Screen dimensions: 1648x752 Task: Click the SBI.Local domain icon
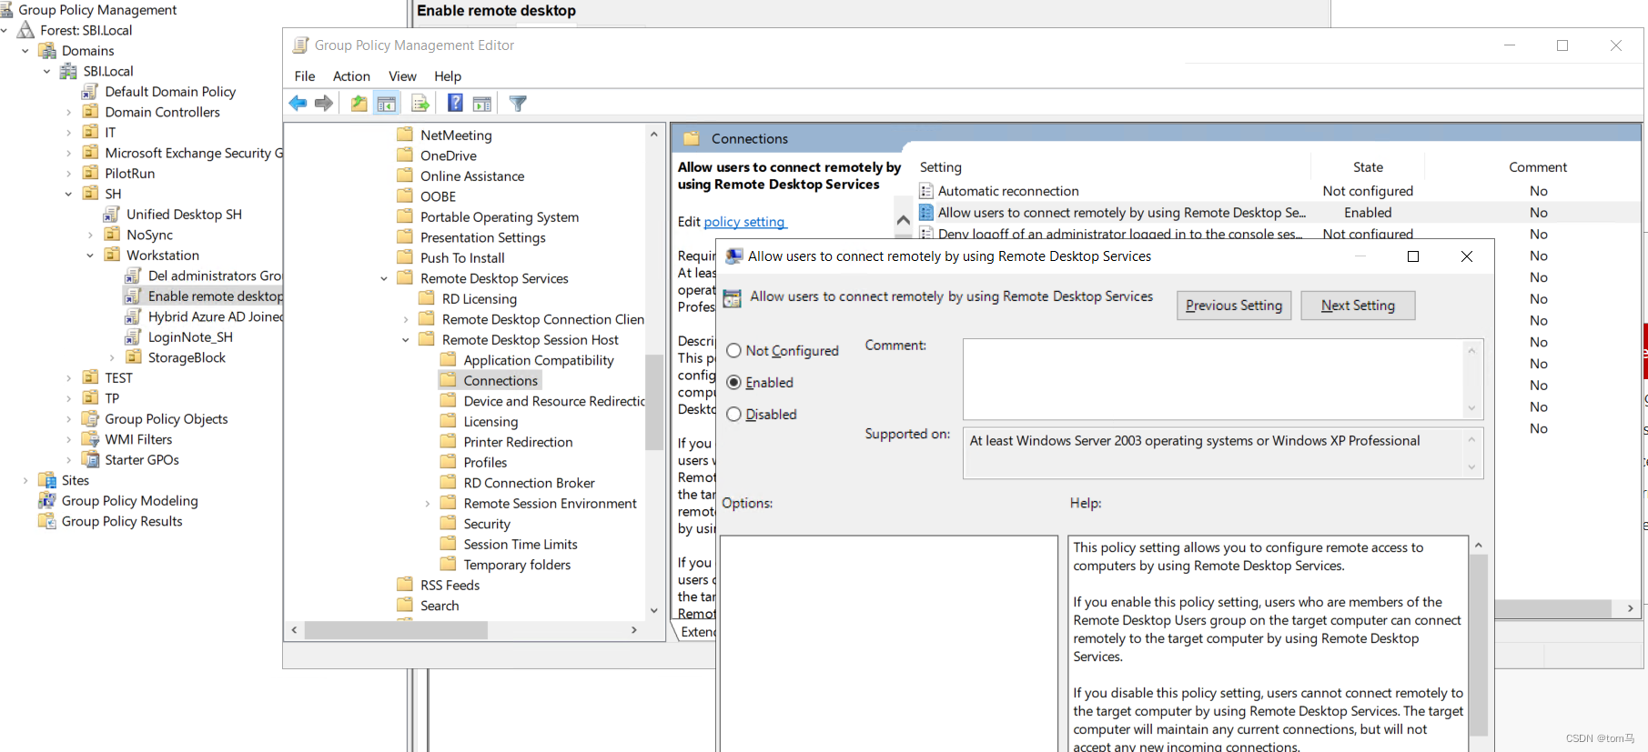[x=68, y=71]
